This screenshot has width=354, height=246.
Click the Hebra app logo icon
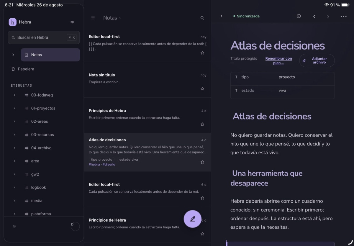click(x=12, y=22)
